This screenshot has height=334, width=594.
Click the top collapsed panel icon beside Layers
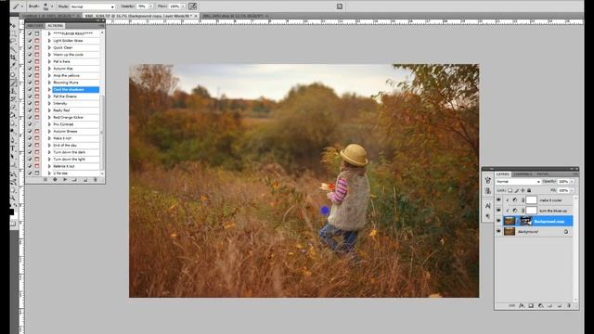click(487, 180)
